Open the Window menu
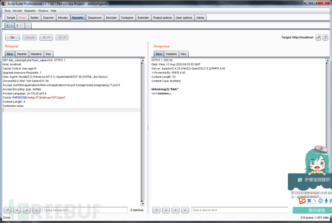 [43, 11]
